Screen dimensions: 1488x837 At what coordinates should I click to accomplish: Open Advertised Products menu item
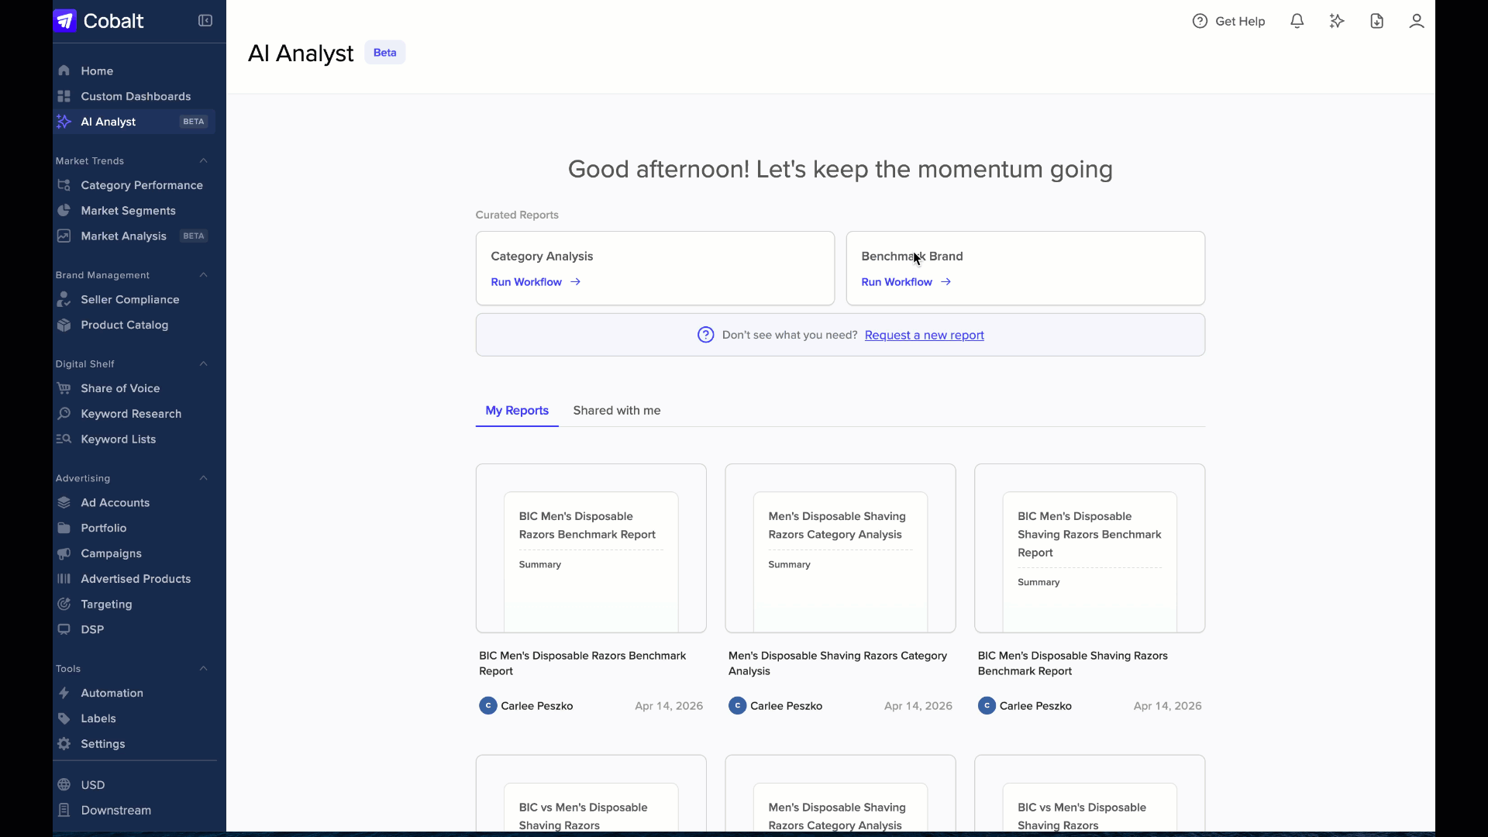135,579
